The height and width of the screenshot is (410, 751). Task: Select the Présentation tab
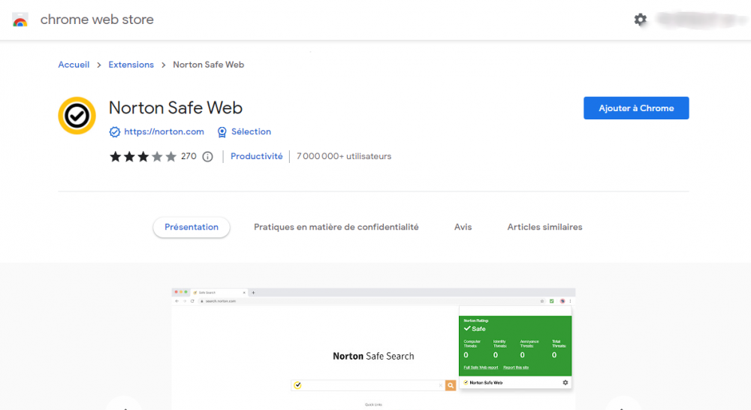click(x=192, y=227)
